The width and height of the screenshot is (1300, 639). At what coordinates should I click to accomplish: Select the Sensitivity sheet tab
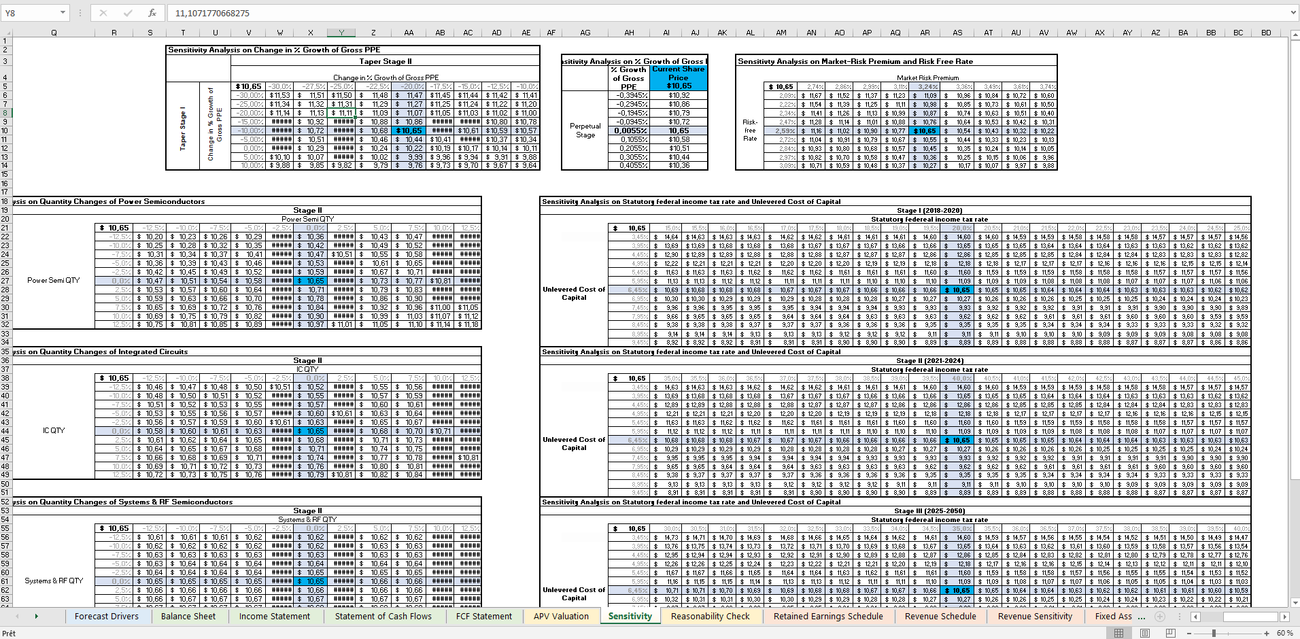(630, 617)
